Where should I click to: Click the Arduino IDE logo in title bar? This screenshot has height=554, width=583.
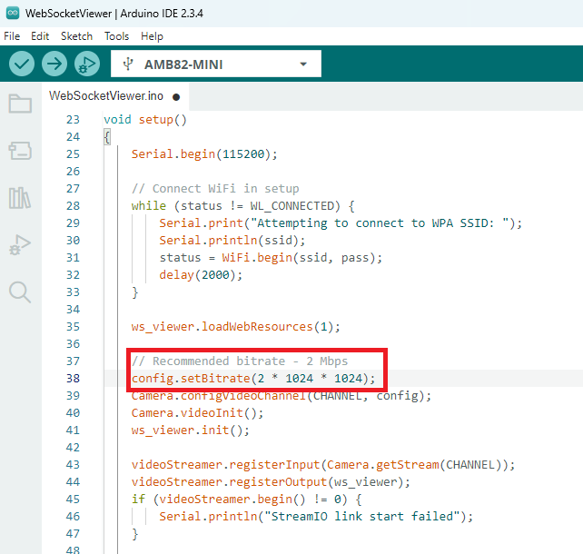point(13,13)
